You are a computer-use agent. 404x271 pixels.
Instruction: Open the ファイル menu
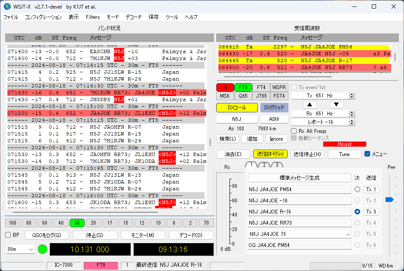pyautogui.click(x=11, y=17)
